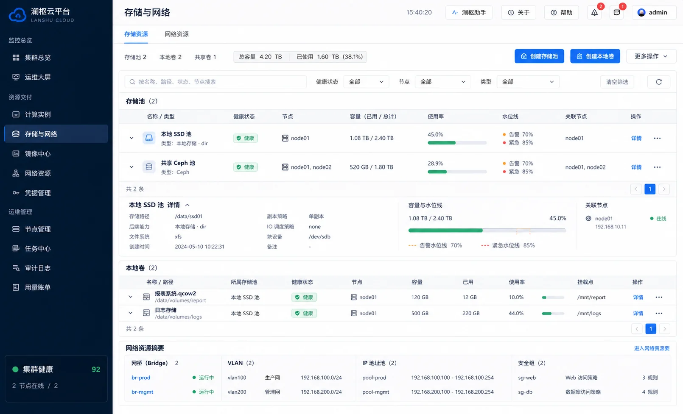Open 详情 for 共享 Ceph 池
Viewport: 683px width, 414px height.
[x=636, y=167]
